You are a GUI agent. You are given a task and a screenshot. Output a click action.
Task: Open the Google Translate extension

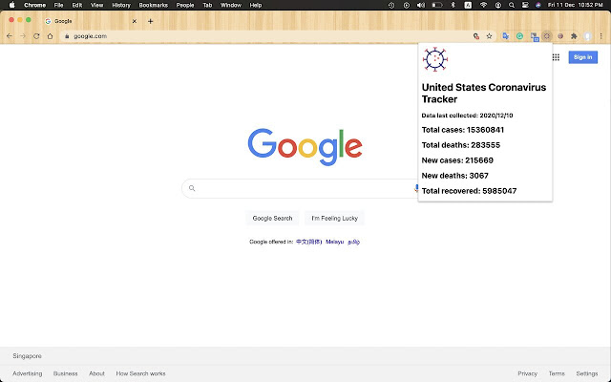506,36
